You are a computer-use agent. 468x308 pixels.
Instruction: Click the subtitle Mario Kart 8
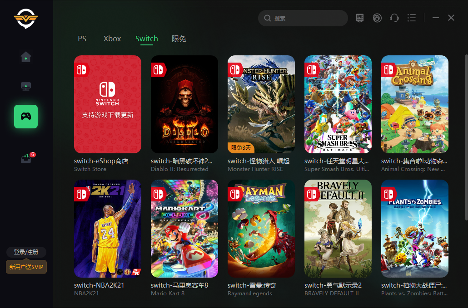coord(168,293)
